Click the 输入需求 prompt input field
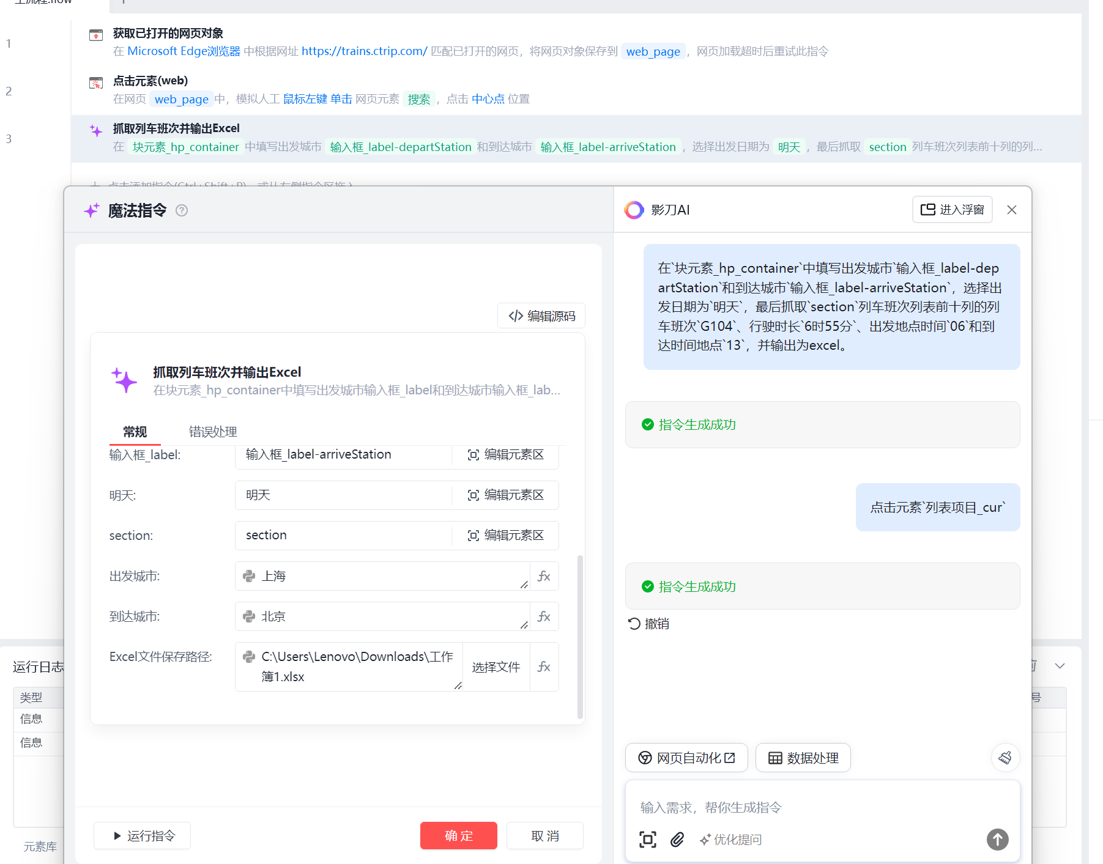 (820, 808)
